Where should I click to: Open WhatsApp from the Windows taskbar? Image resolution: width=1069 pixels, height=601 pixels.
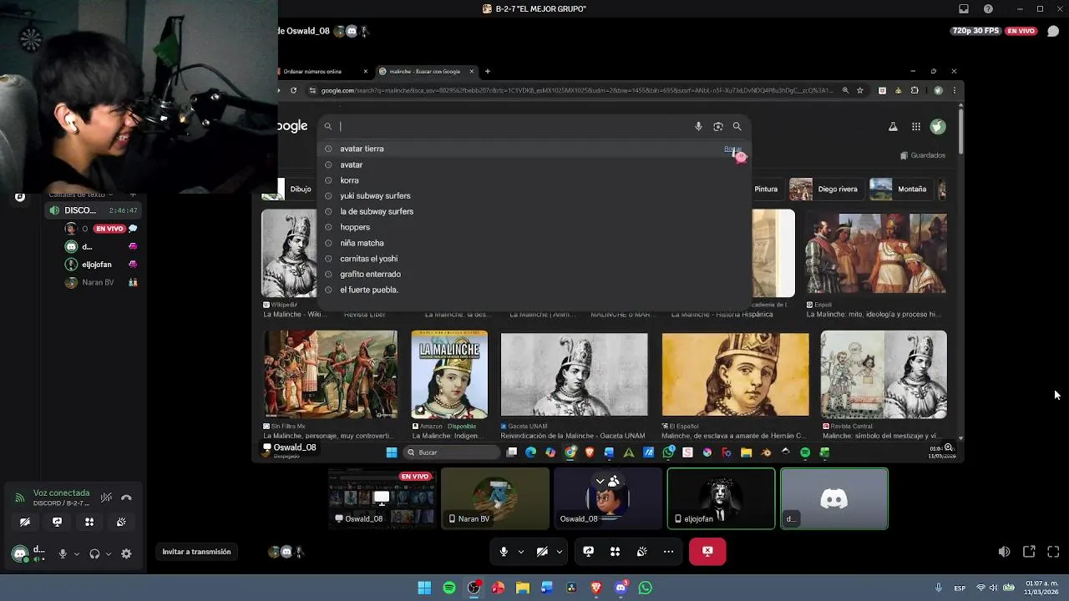(x=645, y=588)
